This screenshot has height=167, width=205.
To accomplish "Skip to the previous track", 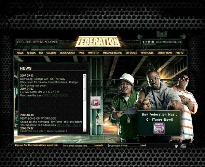I will click(x=149, y=42).
